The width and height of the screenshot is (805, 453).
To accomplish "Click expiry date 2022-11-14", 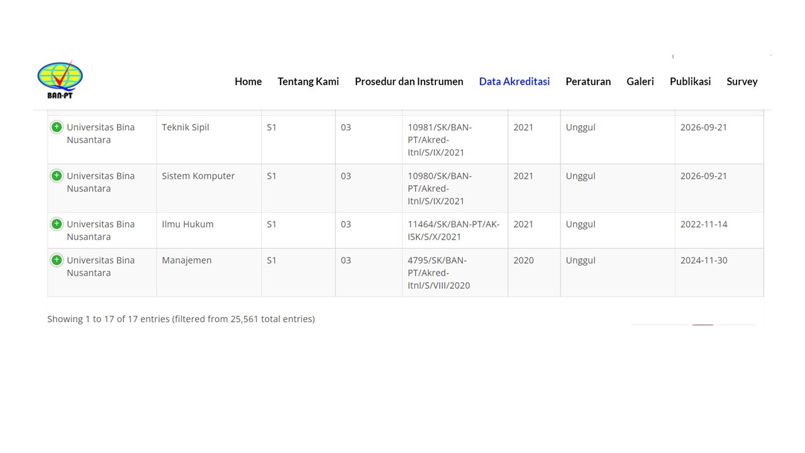I will click(704, 224).
